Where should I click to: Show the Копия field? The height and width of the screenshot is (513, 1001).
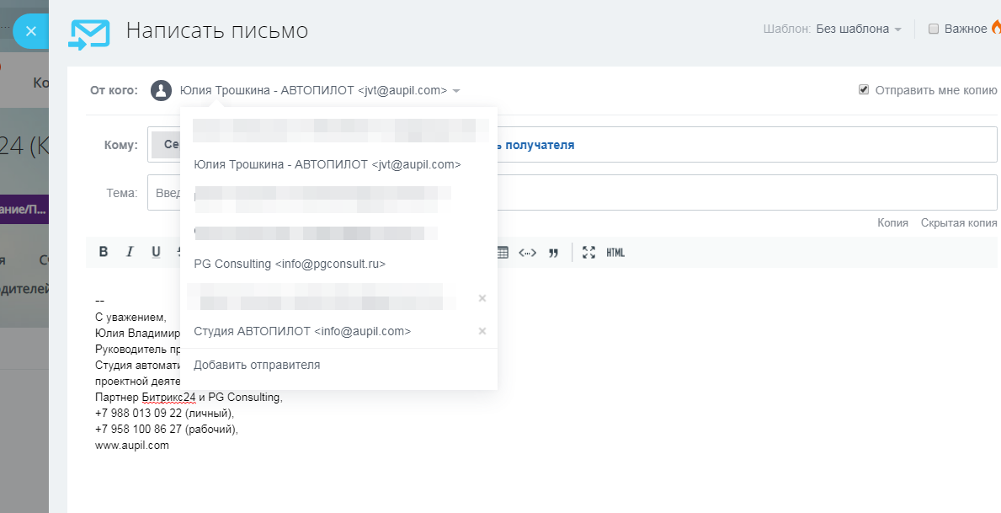point(892,223)
